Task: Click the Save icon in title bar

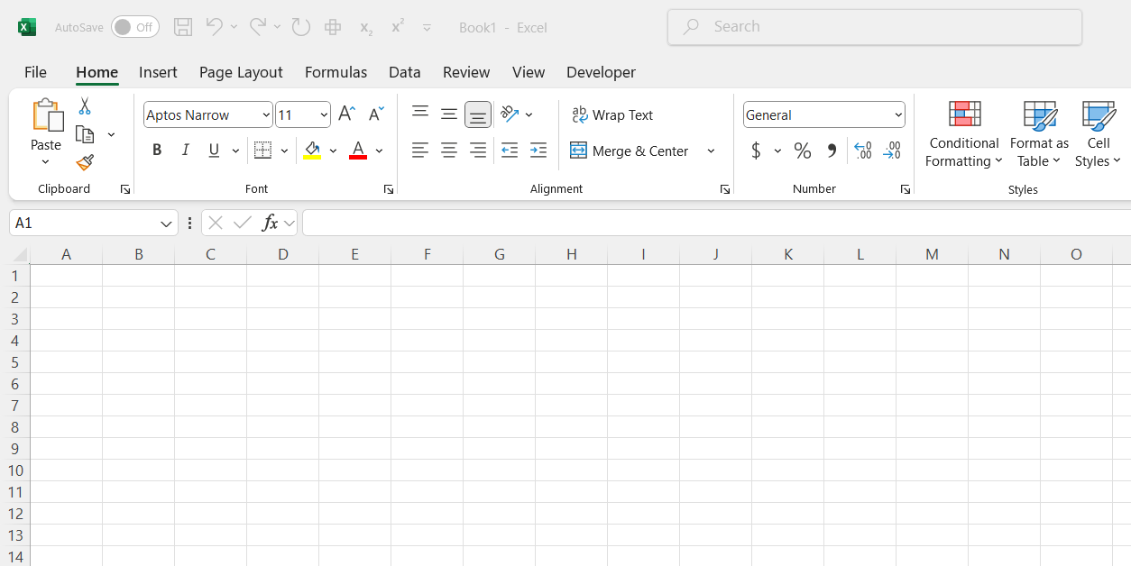Action: tap(183, 27)
